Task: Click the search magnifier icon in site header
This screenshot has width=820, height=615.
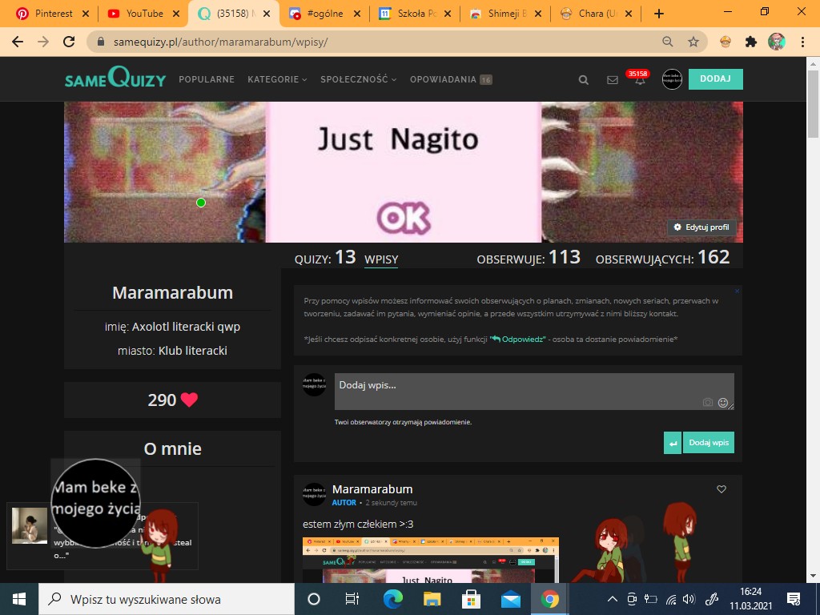Action: (x=584, y=80)
